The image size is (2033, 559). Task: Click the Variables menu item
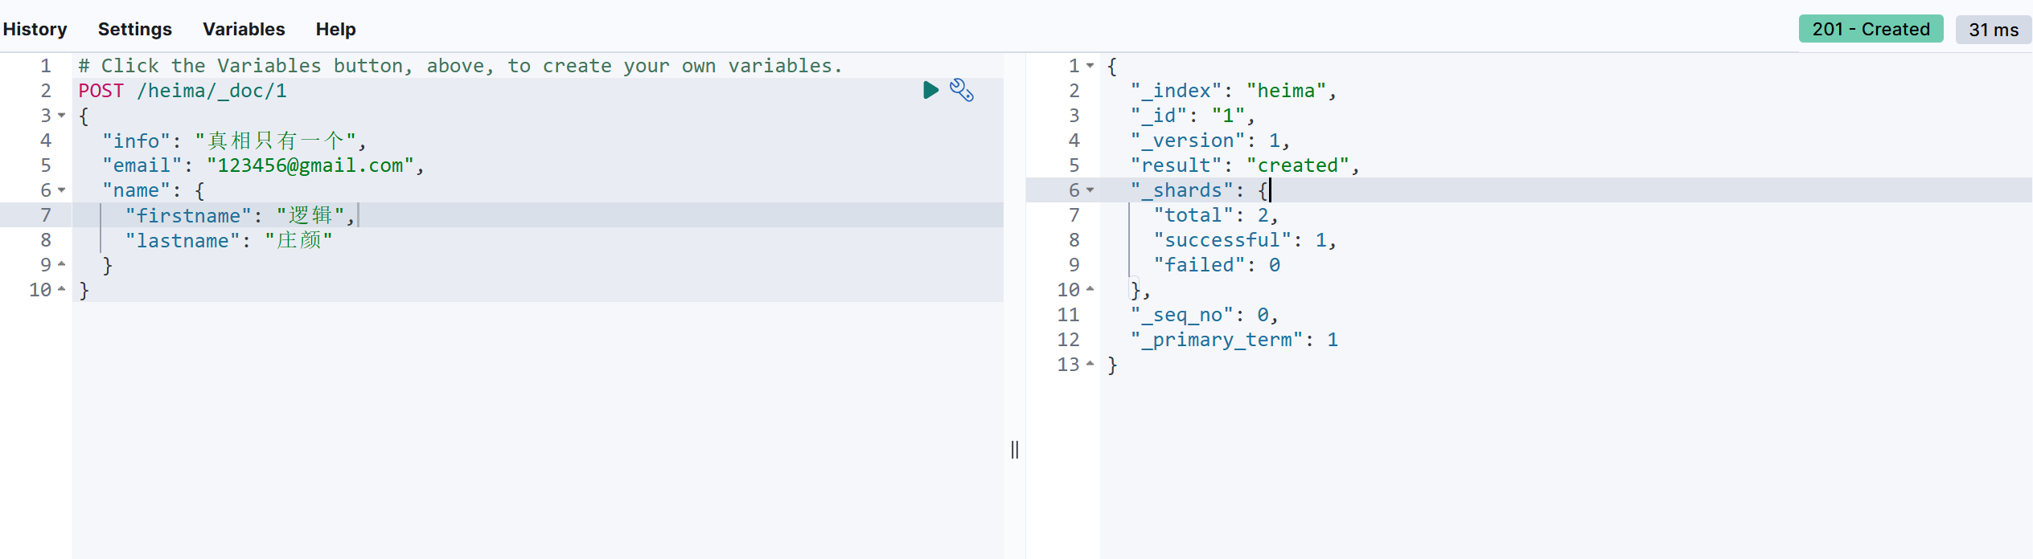[244, 30]
